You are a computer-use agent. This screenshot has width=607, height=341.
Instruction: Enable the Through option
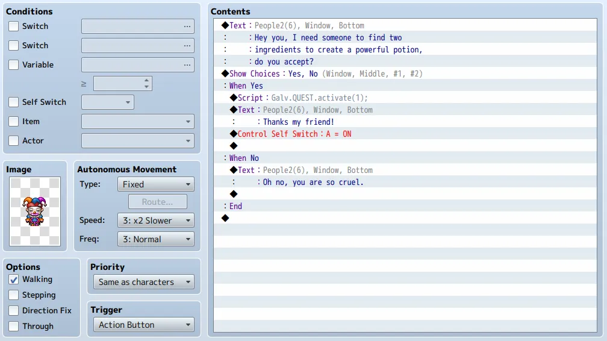(x=13, y=327)
